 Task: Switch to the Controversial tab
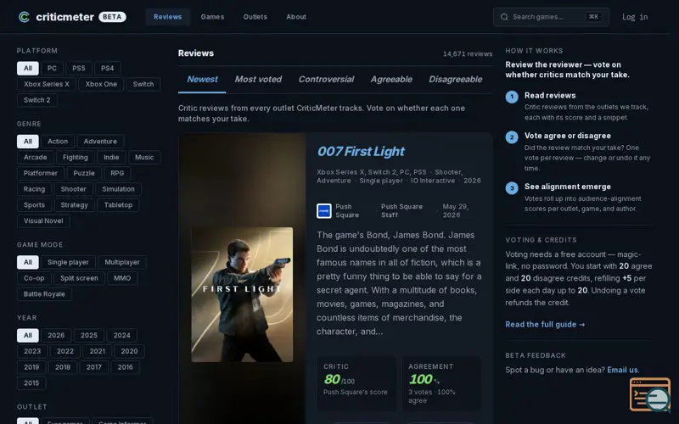point(326,79)
